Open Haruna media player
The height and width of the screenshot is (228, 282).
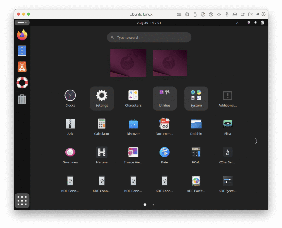(102, 155)
